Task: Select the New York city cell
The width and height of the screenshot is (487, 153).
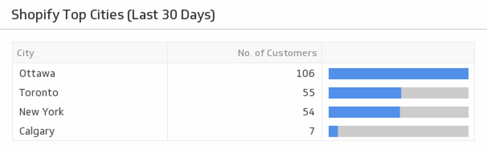Action: point(42,112)
